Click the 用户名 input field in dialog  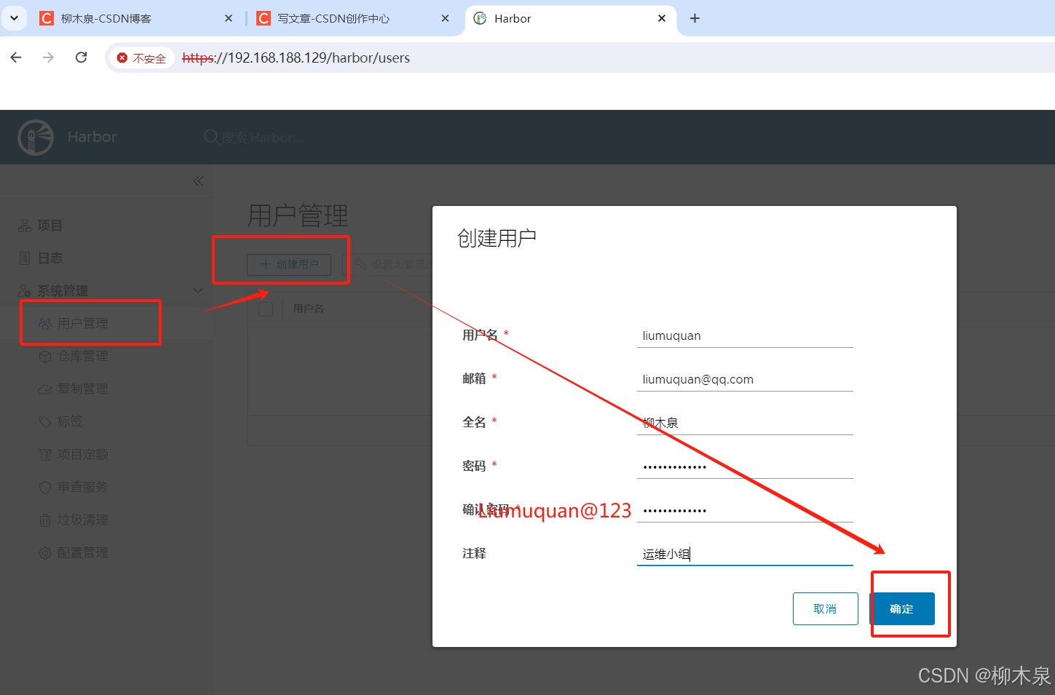click(745, 335)
